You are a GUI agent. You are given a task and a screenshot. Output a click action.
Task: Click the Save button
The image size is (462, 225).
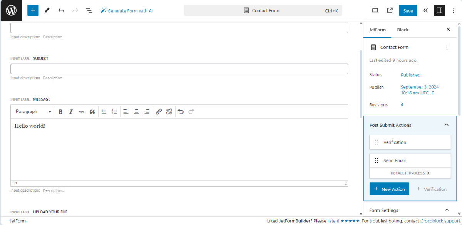(x=408, y=10)
